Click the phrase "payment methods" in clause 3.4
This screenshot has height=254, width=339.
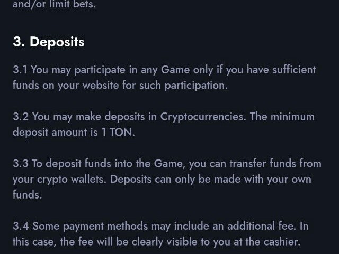(x=105, y=227)
